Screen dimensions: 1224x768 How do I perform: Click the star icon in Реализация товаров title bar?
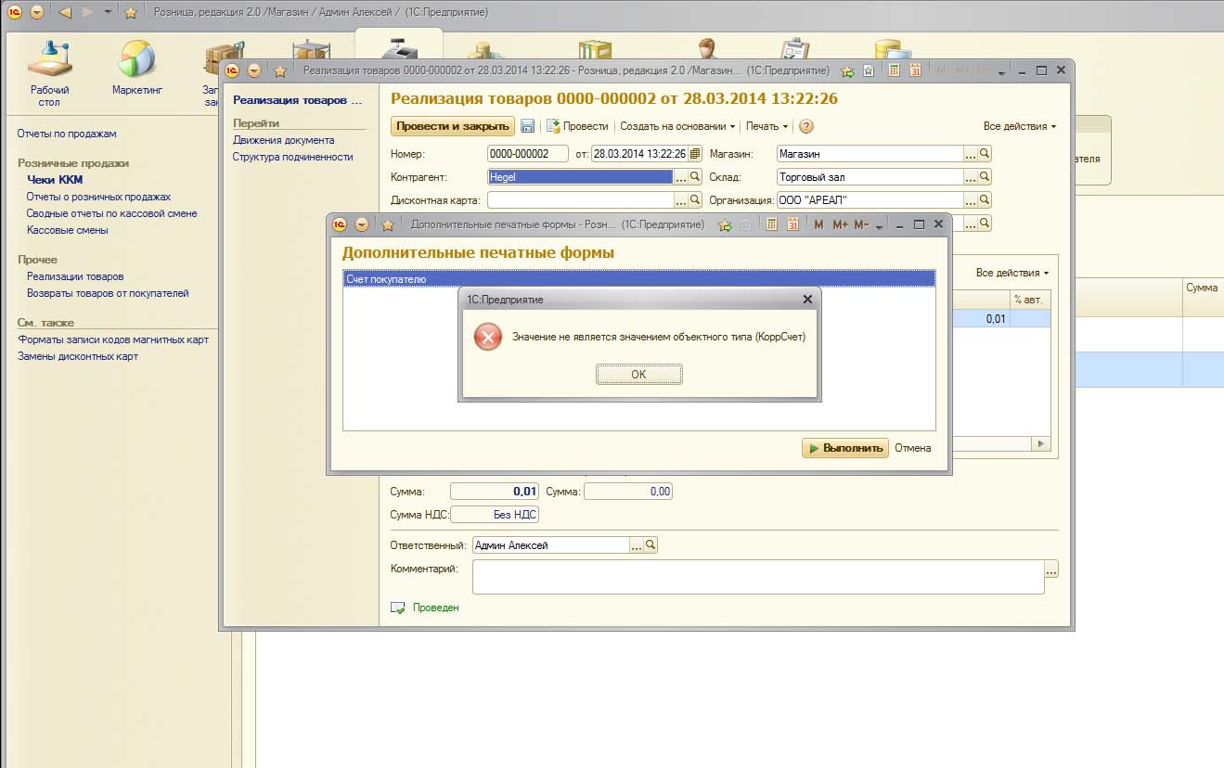280,70
